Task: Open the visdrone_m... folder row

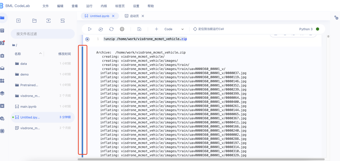Action: click(42, 96)
